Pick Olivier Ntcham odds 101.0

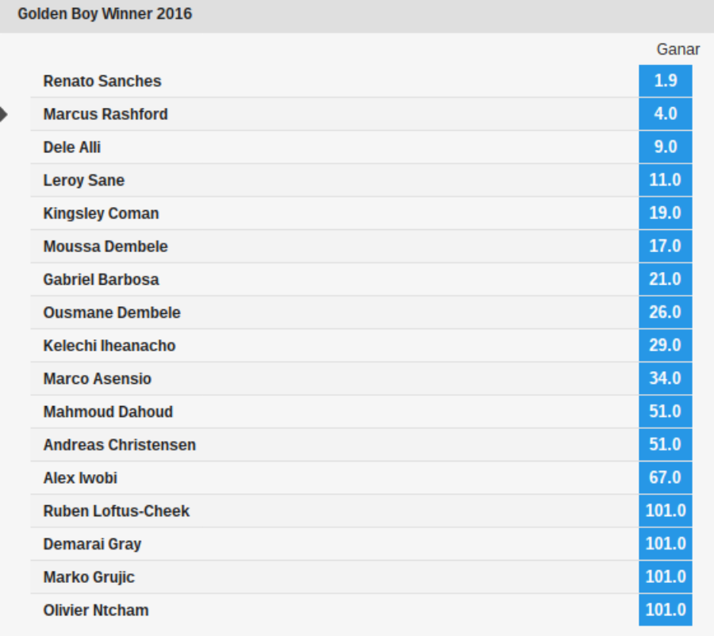pos(666,610)
